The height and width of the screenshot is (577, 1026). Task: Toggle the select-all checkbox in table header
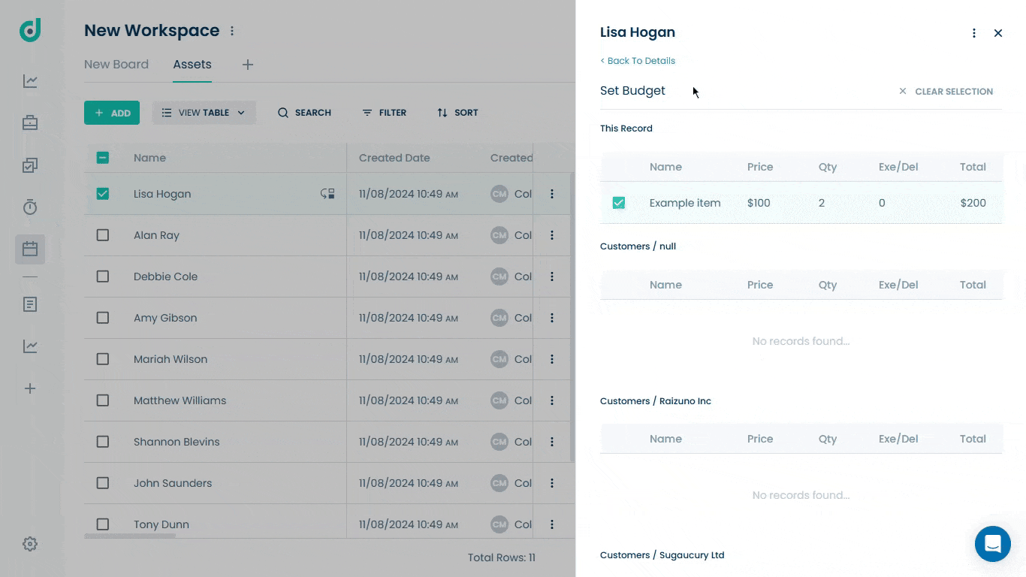pos(103,158)
